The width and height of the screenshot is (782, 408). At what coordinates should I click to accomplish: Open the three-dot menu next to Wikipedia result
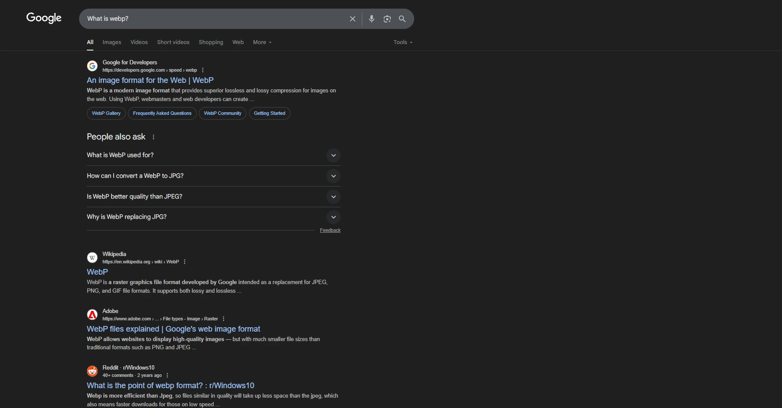(184, 261)
